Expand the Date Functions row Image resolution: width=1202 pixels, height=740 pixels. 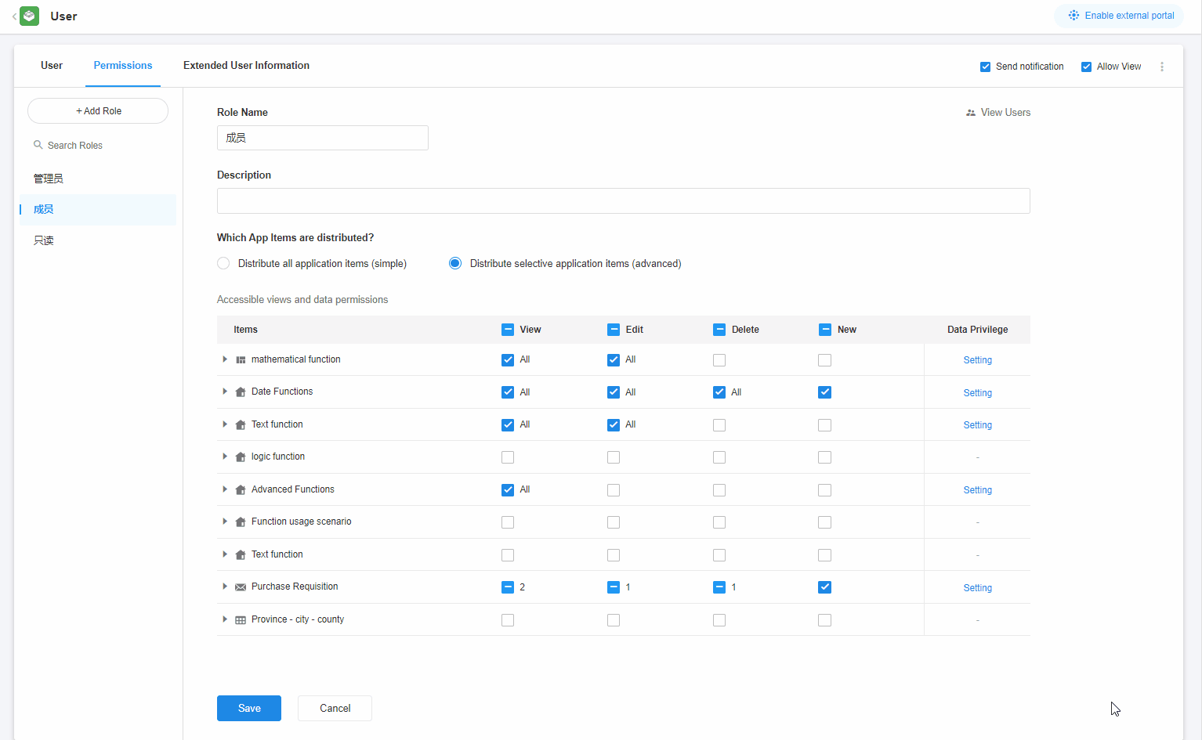(x=225, y=392)
